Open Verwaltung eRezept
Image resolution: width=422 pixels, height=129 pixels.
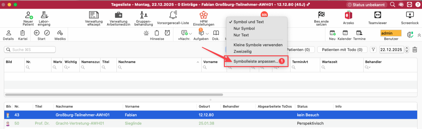point(94,15)
